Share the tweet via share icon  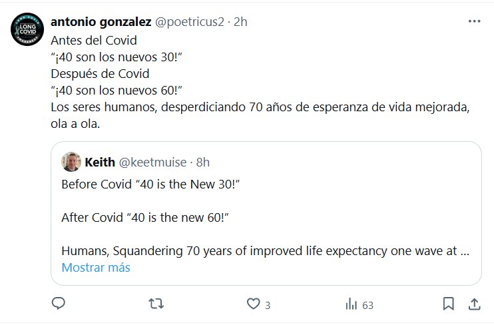coord(474,304)
